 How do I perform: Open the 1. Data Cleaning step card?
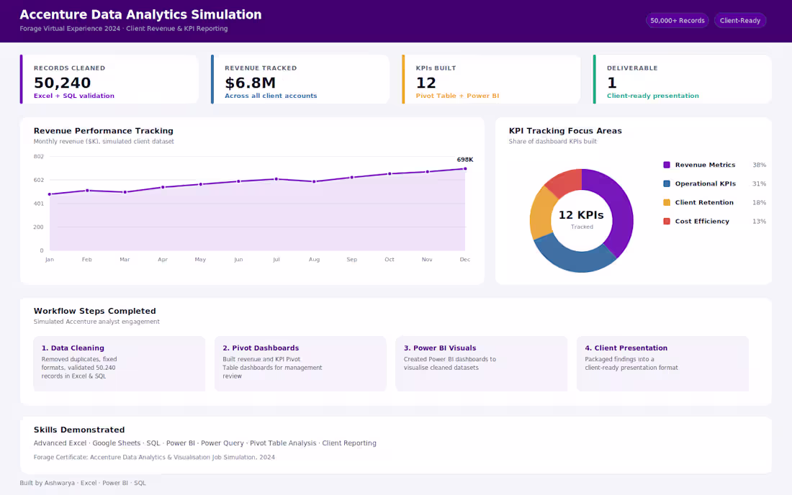[120, 364]
